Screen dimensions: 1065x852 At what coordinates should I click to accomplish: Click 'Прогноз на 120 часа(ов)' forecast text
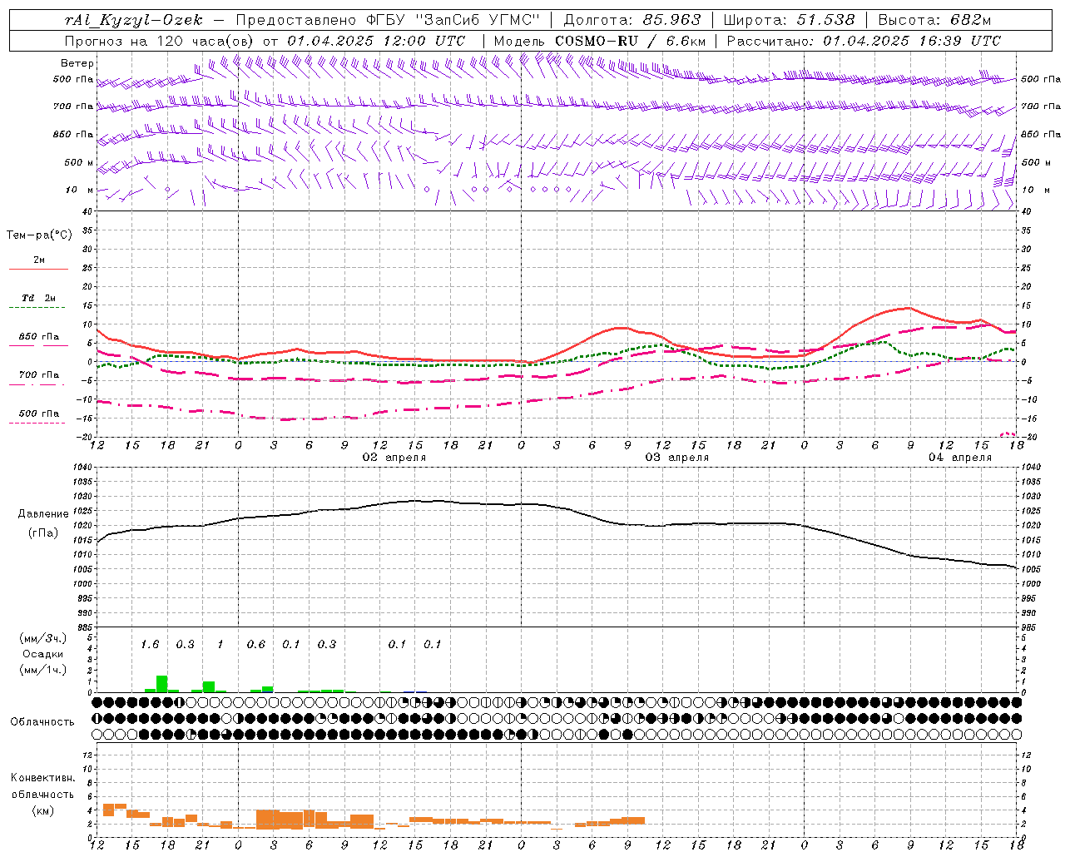point(160,41)
